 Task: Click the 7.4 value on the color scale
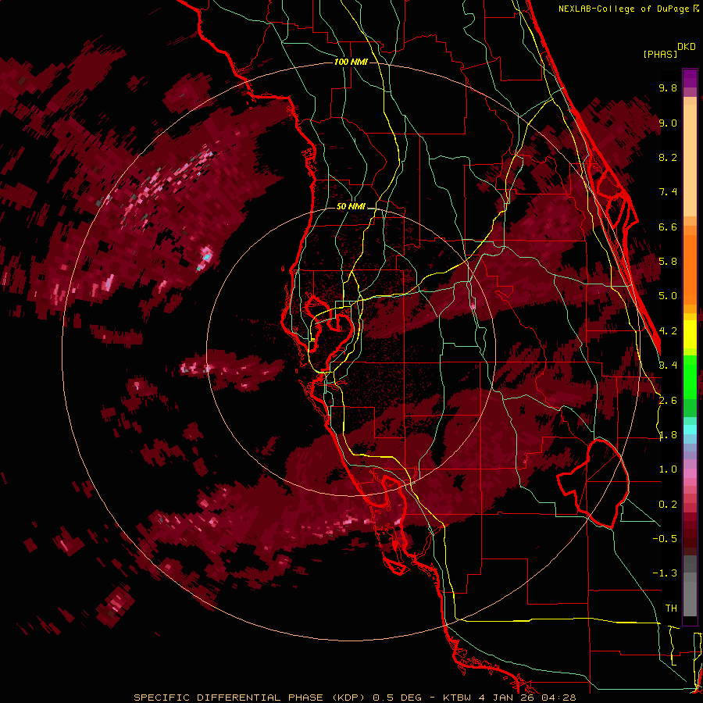click(x=668, y=192)
